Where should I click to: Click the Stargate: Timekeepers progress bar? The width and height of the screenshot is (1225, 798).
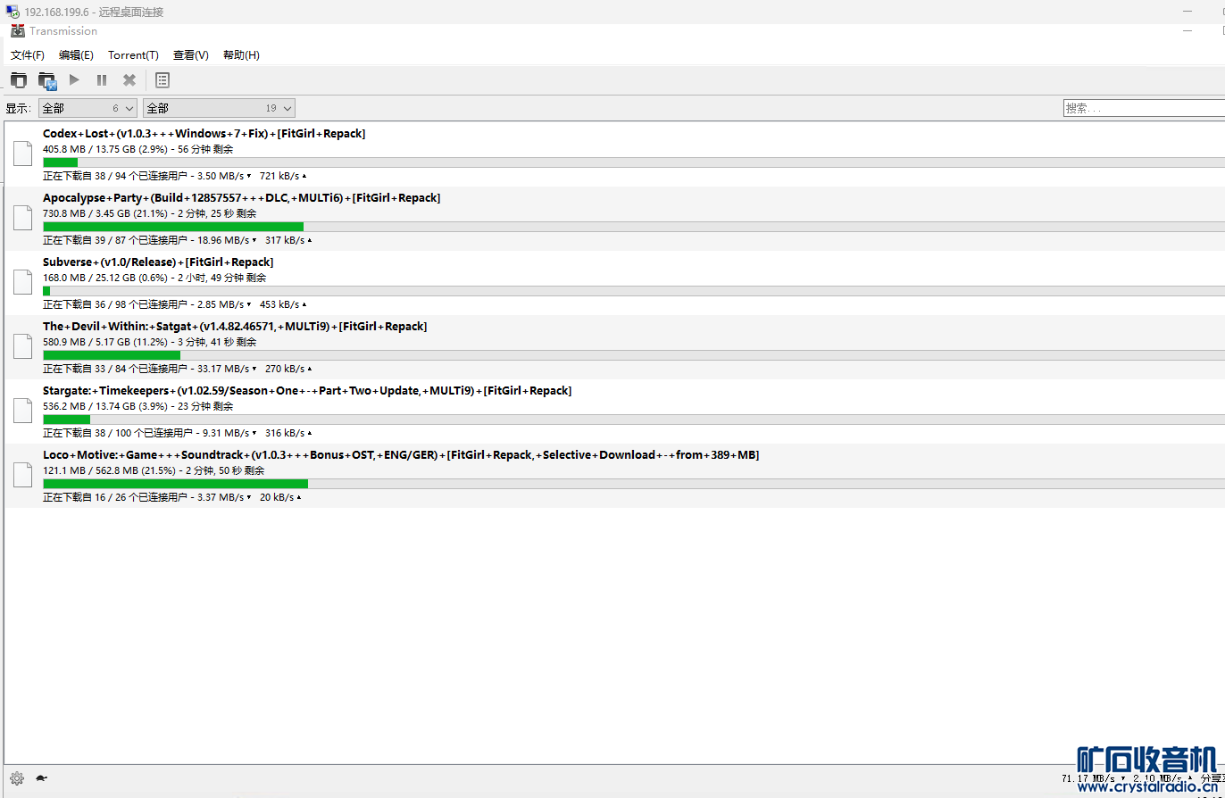[x=634, y=420]
